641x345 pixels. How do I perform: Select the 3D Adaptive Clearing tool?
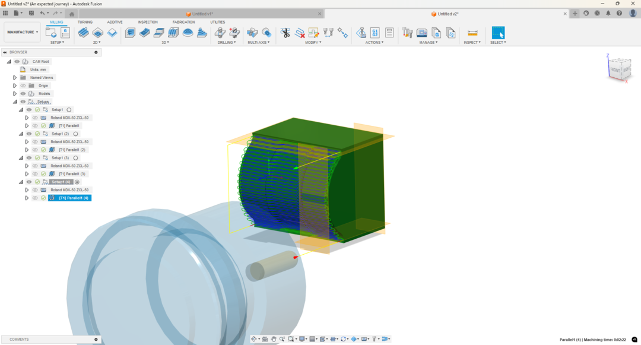click(x=131, y=33)
